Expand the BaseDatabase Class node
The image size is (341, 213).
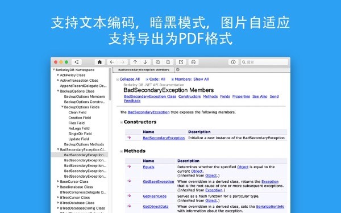point(58,187)
